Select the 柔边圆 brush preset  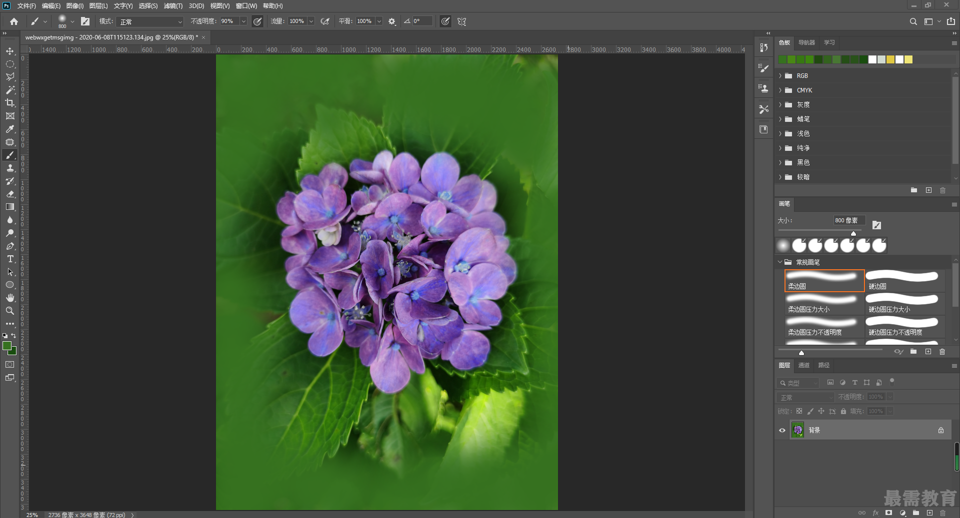[824, 281]
